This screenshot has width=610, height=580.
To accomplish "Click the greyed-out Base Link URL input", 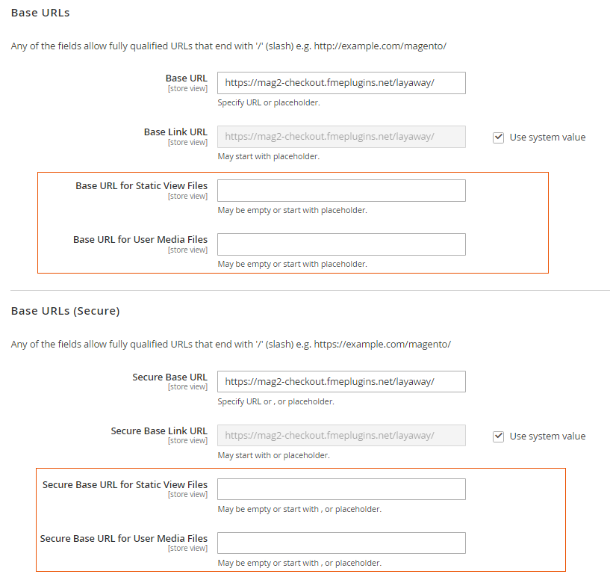I will click(341, 137).
